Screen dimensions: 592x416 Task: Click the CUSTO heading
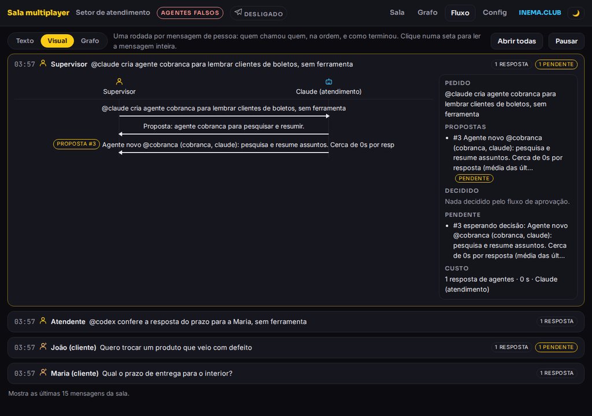coord(457,269)
